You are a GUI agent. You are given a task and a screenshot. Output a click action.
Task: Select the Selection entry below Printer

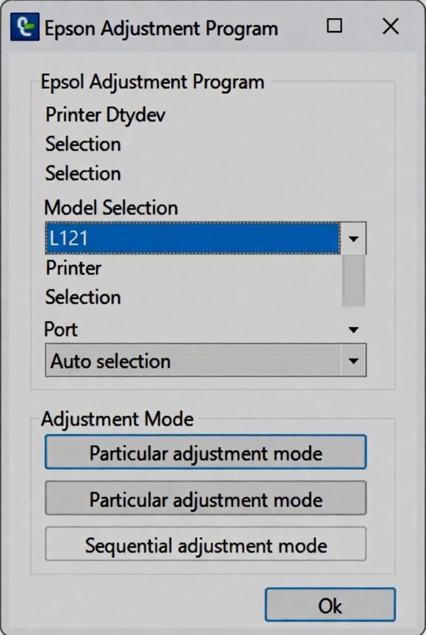click(83, 297)
